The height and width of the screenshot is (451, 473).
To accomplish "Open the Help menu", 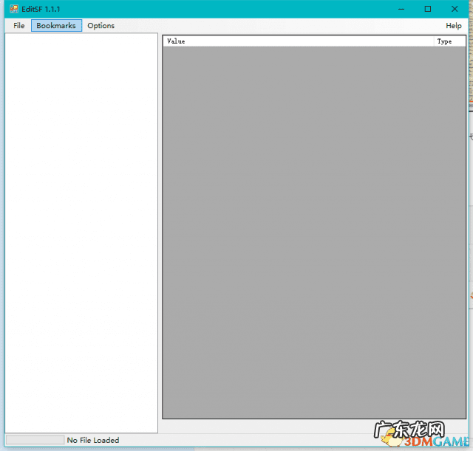I will [453, 26].
